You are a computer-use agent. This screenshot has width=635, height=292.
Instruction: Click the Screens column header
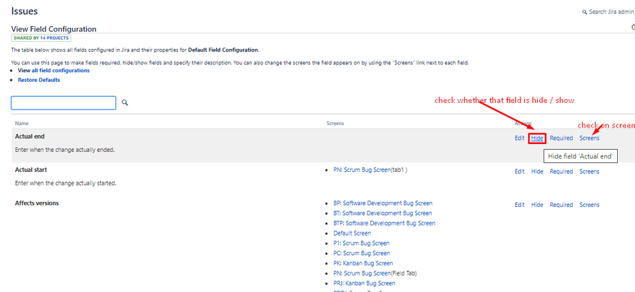click(x=335, y=123)
